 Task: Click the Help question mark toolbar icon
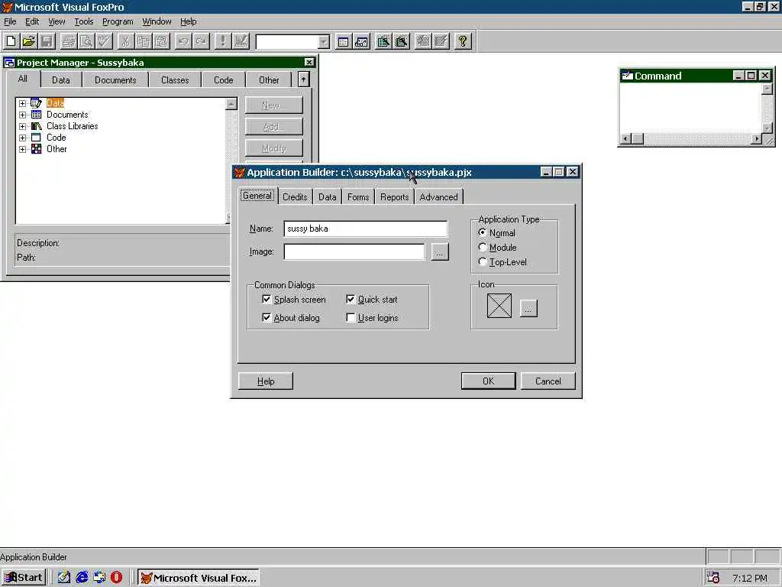tap(463, 41)
